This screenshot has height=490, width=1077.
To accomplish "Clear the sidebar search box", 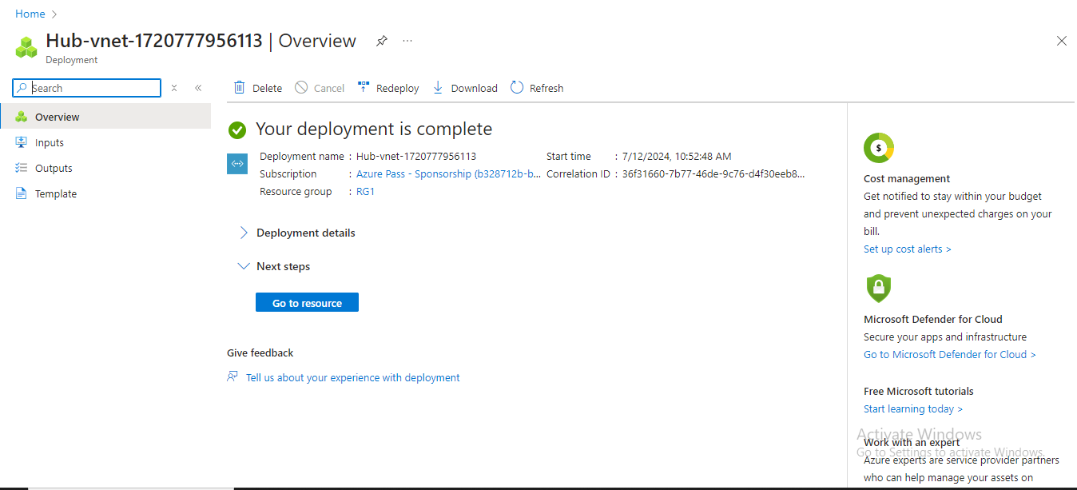I will 174,88.
